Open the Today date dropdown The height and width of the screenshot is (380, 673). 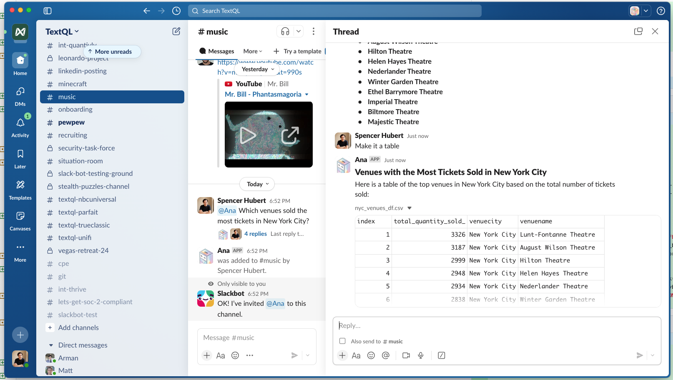click(258, 184)
